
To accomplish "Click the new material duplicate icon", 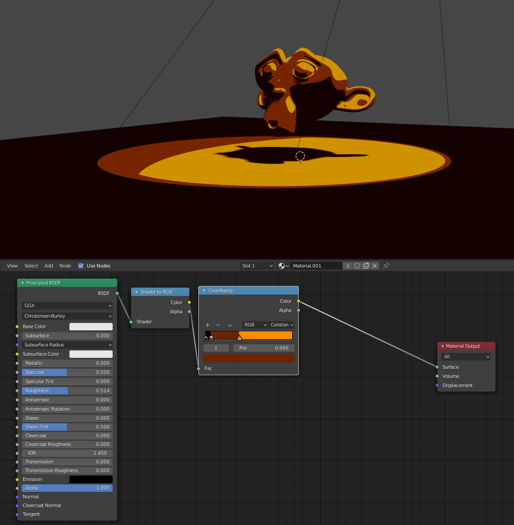I will pos(366,266).
